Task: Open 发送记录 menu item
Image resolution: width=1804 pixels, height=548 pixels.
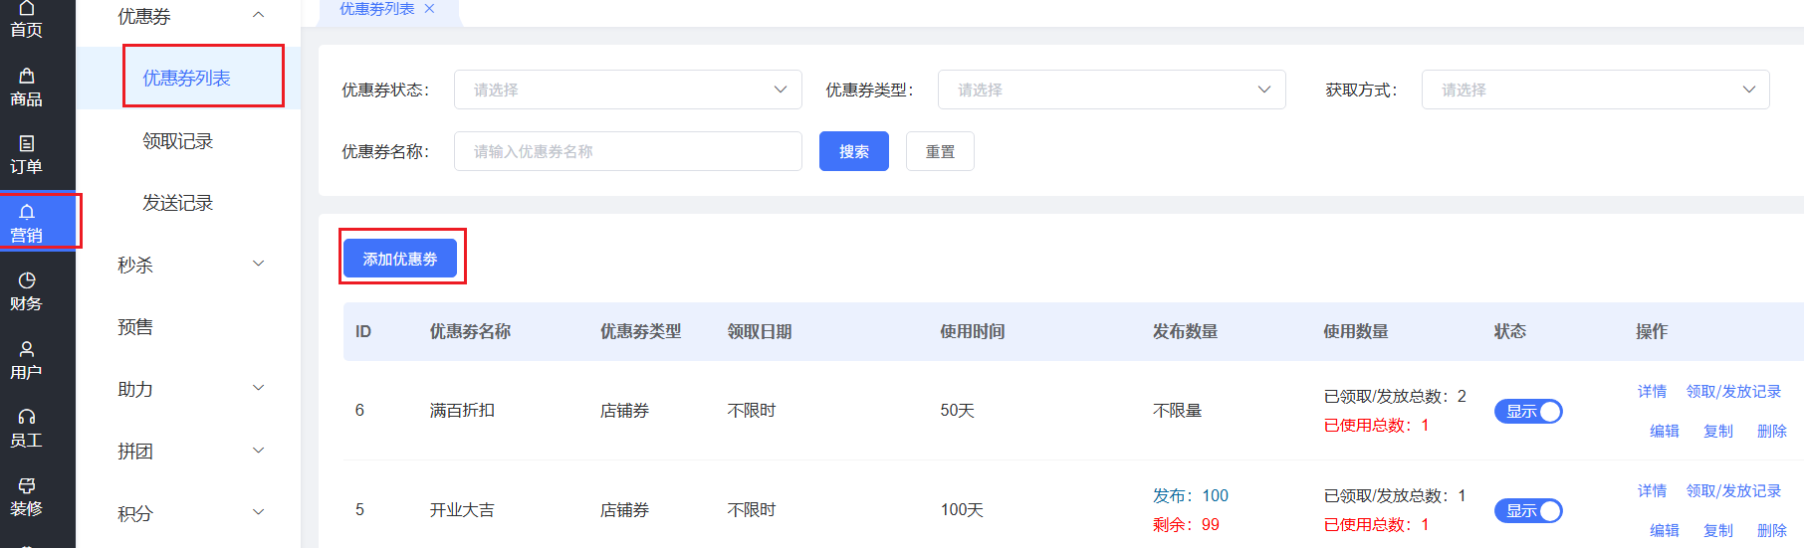Action: point(177,203)
